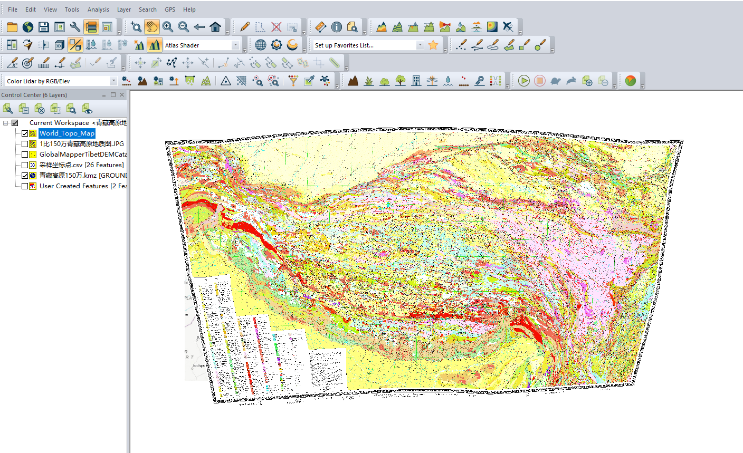This screenshot has height=453, width=743.
Task: Classify Lidar as high vegetation tree icon
Action: (x=401, y=81)
